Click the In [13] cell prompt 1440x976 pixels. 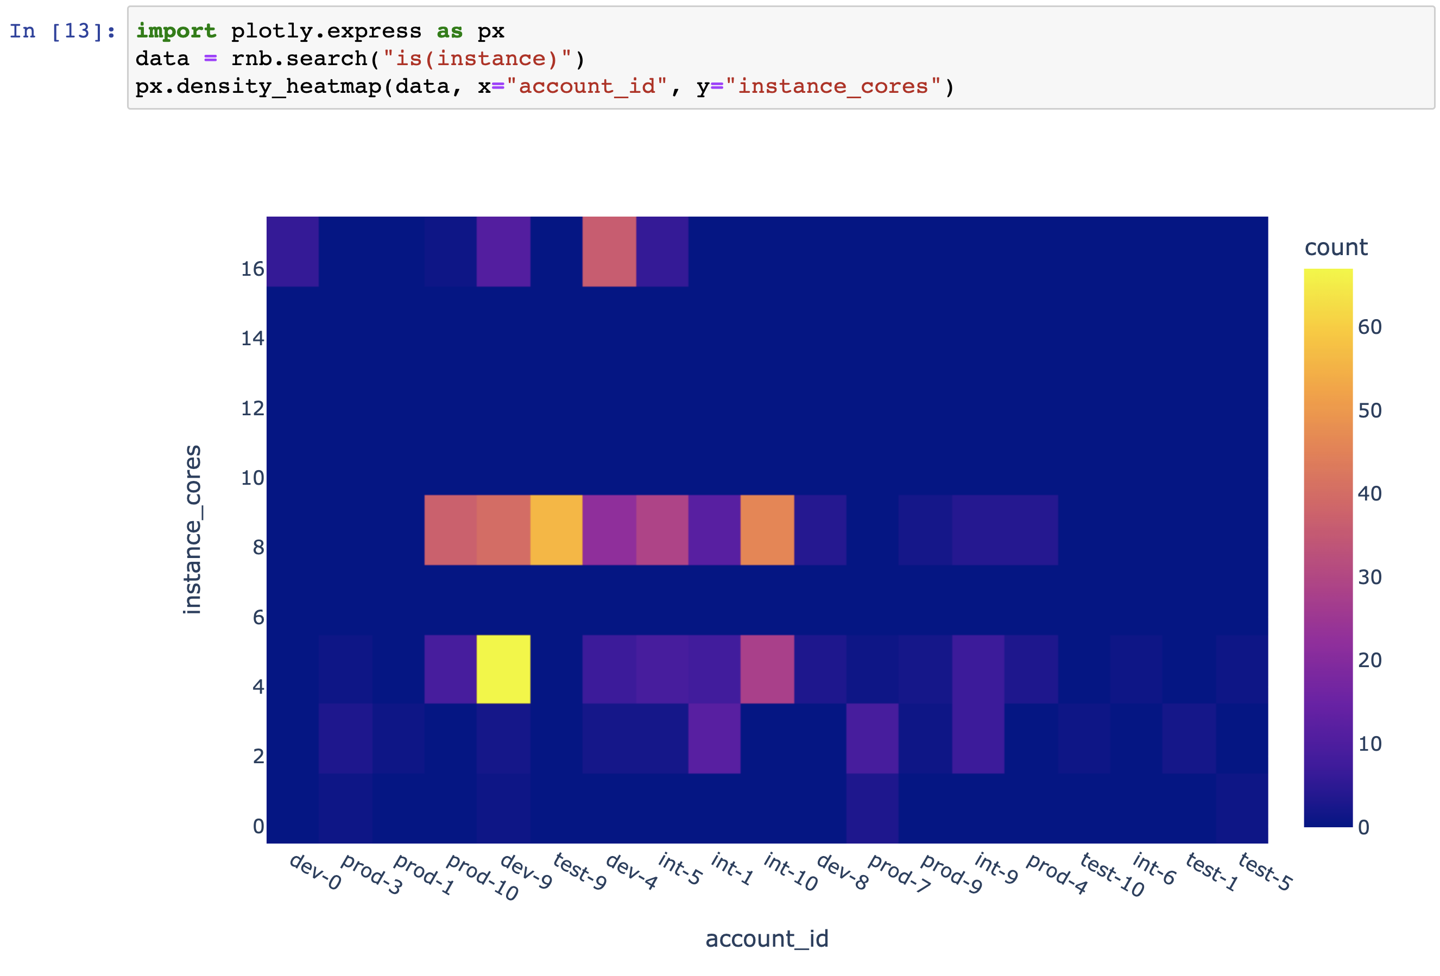62,31
